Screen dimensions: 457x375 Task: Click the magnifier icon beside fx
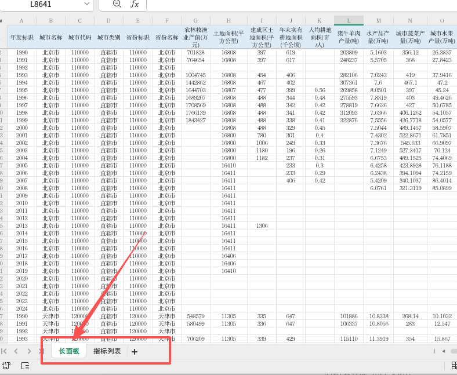[117, 5]
